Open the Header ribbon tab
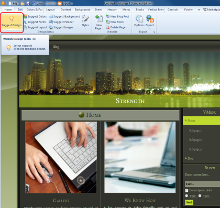 pos(112,9)
